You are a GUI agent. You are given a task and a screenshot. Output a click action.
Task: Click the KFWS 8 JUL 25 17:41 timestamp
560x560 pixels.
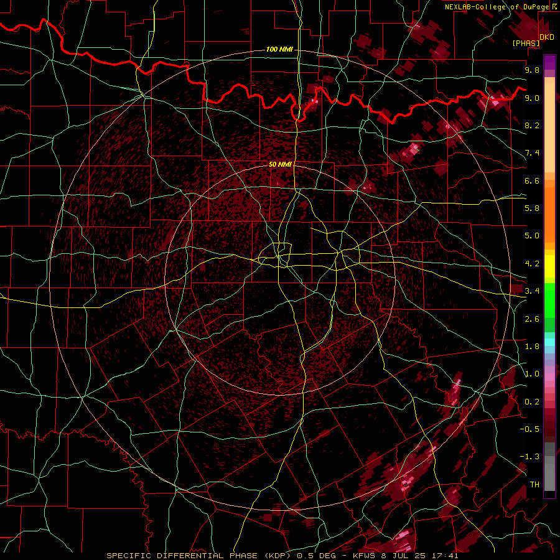click(405, 556)
